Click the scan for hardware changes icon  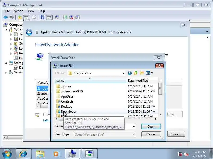point(57,17)
